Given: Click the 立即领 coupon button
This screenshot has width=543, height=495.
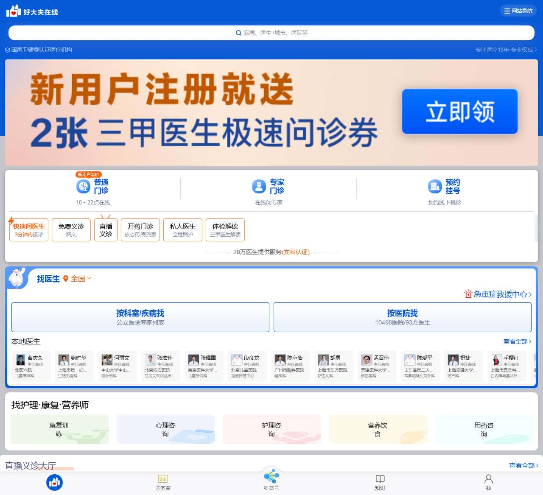Looking at the screenshot, I should [460, 112].
